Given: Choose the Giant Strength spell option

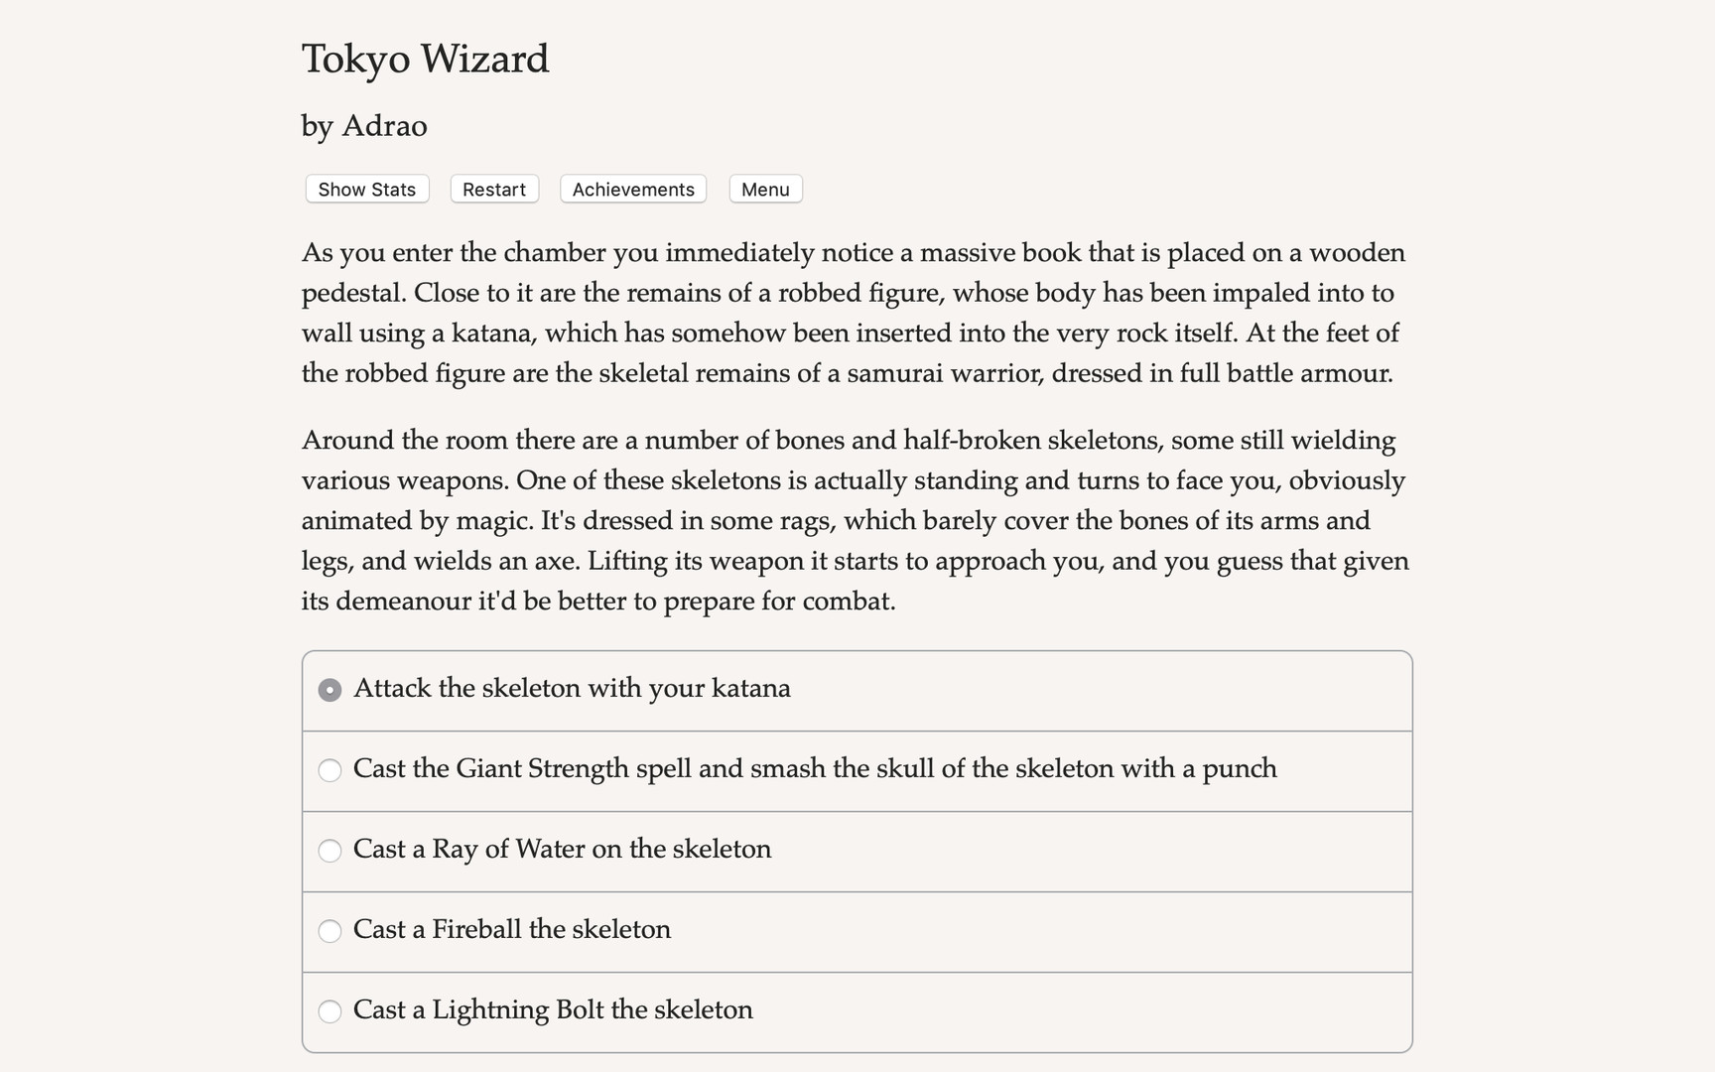Looking at the screenshot, I should (x=814, y=768).
